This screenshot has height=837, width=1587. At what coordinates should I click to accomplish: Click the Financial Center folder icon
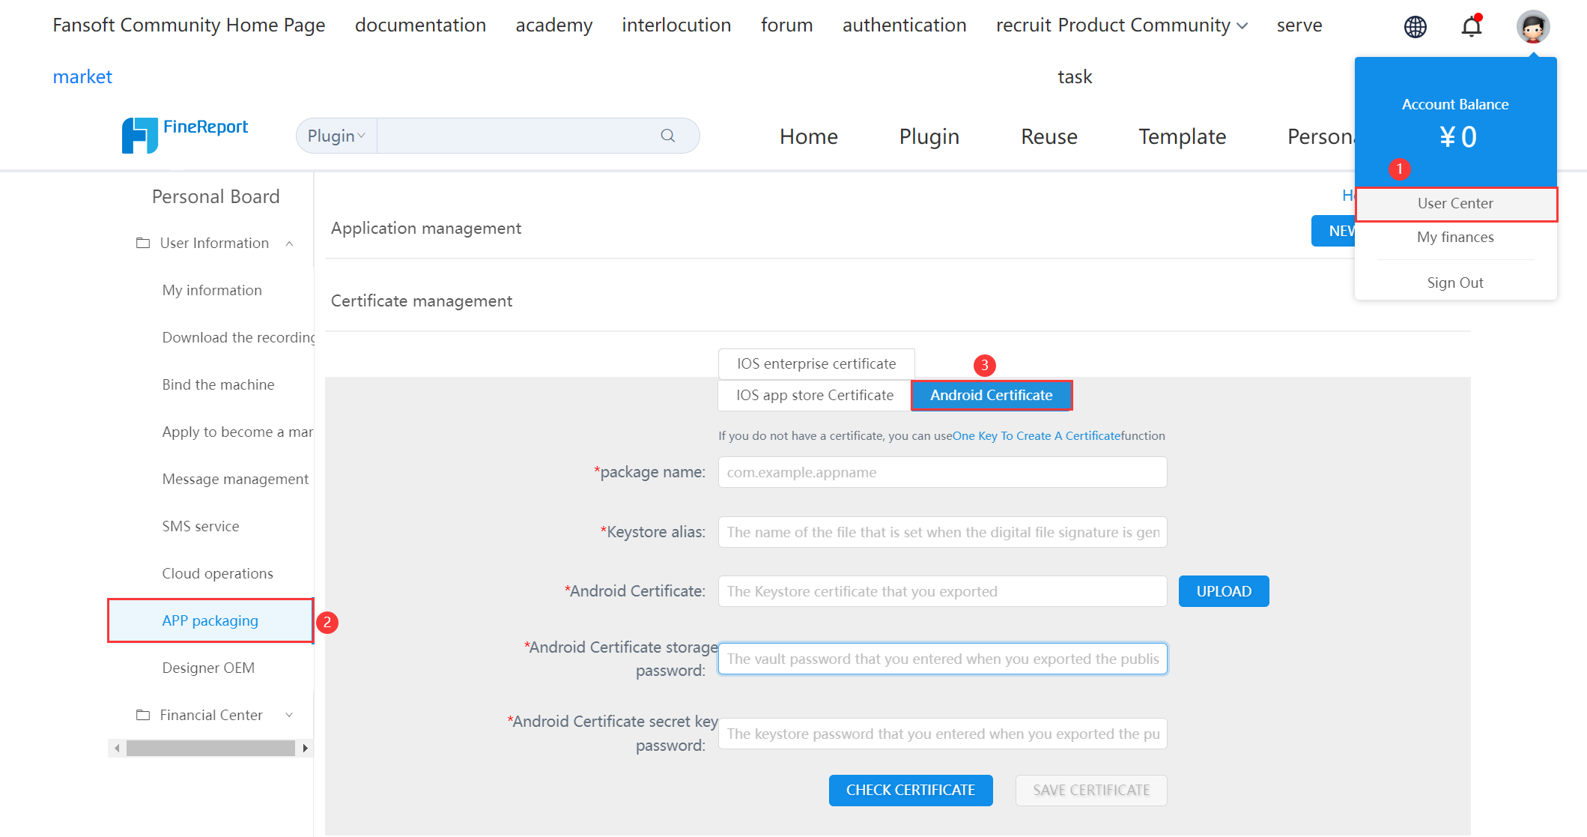142,715
